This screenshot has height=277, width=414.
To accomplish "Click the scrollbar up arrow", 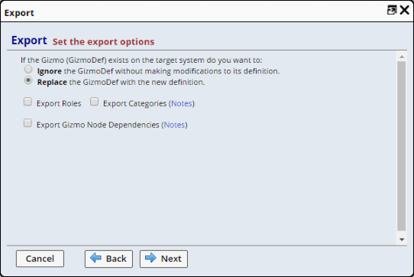I will pos(402,57).
